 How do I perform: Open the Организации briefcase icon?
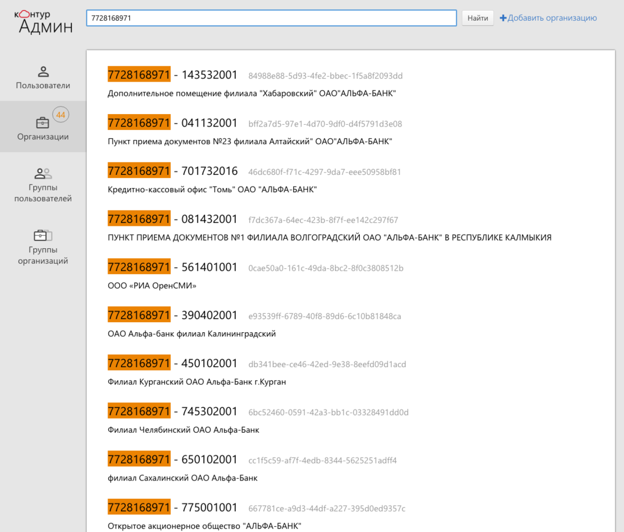click(43, 122)
